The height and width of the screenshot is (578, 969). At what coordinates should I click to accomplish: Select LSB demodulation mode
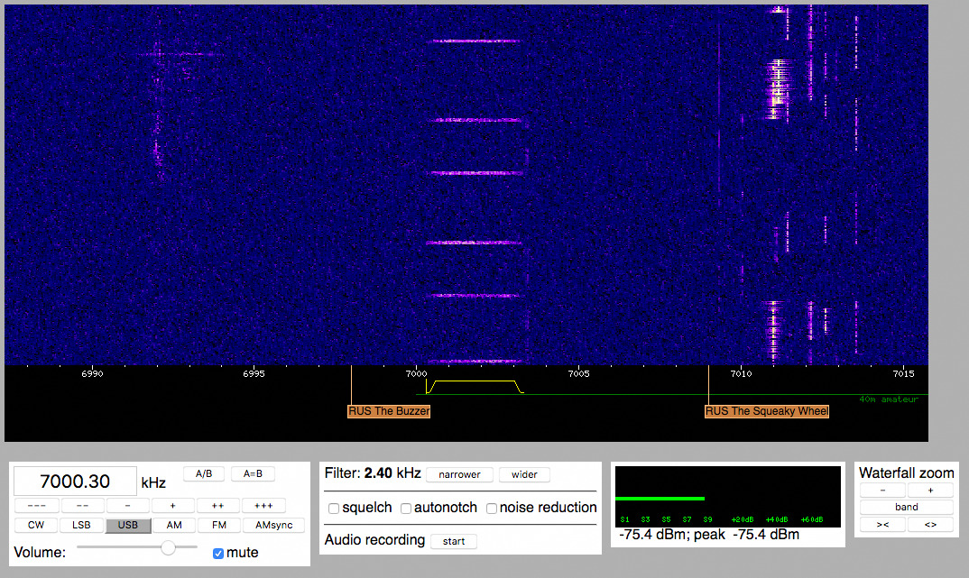click(x=81, y=525)
